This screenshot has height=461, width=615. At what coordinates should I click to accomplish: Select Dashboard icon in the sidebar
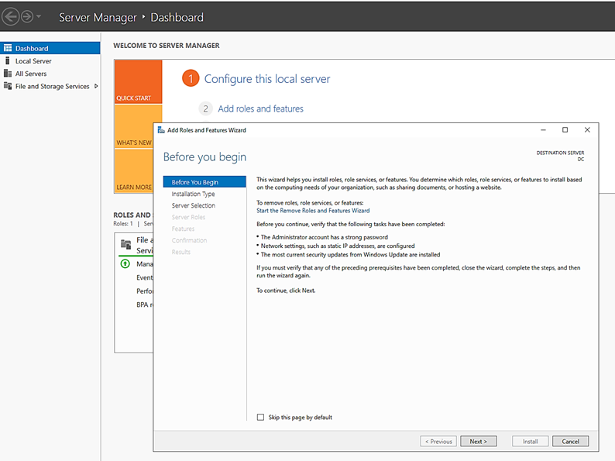click(8, 48)
